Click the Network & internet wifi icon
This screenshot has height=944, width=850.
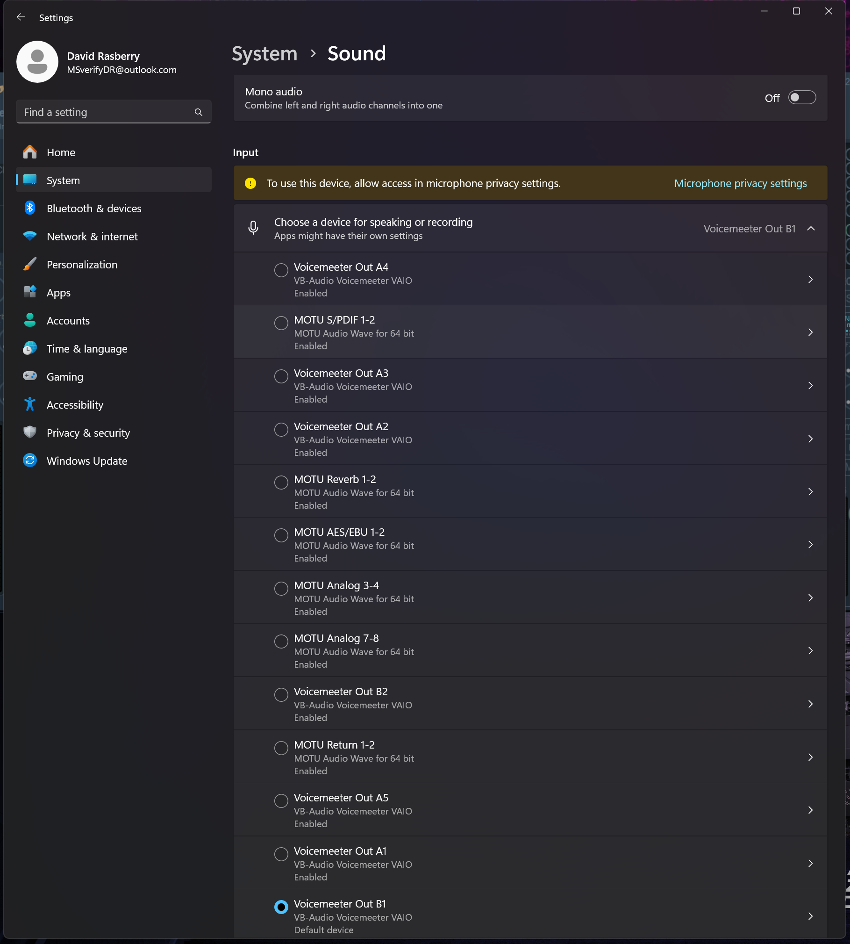point(30,236)
